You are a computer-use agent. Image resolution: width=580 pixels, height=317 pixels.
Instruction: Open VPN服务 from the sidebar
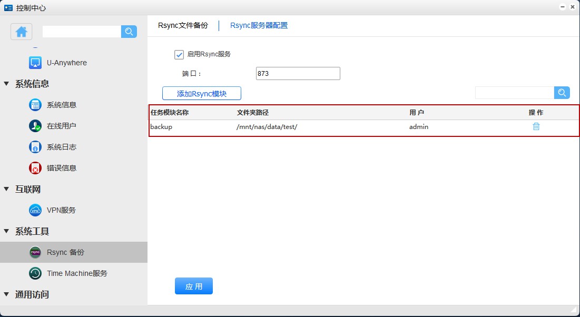coord(61,210)
